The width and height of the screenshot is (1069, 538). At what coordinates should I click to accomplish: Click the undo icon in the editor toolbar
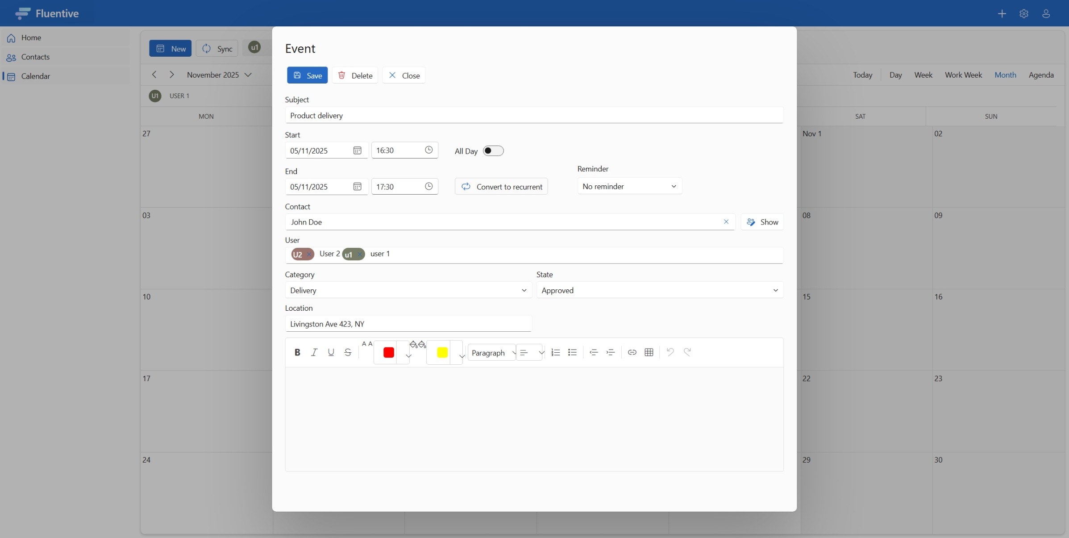pyautogui.click(x=670, y=352)
